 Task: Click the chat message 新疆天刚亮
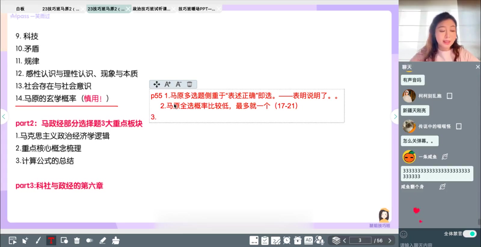[415, 111]
